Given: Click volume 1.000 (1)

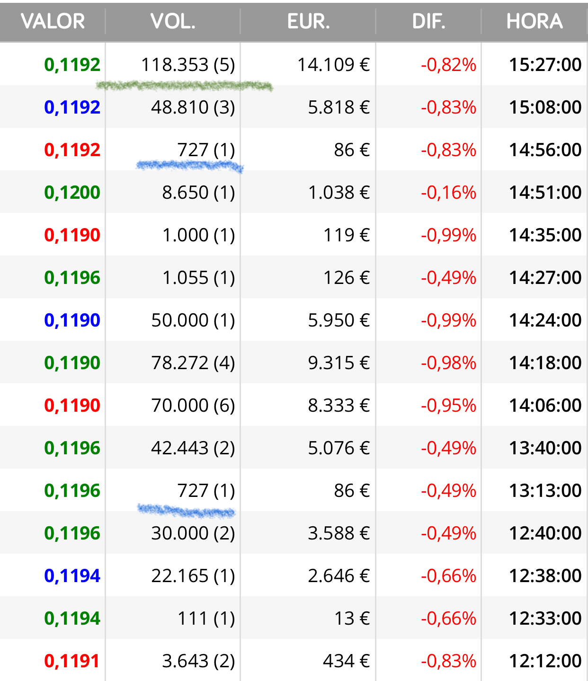Looking at the screenshot, I should (198, 235).
